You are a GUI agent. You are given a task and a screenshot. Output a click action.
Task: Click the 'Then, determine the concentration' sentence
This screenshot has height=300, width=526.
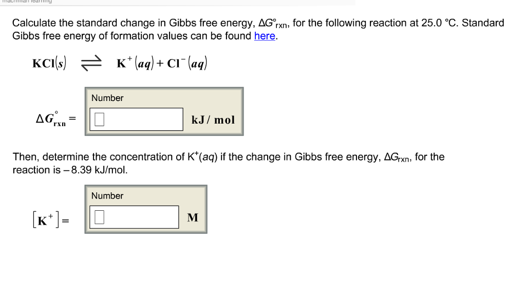point(229,163)
